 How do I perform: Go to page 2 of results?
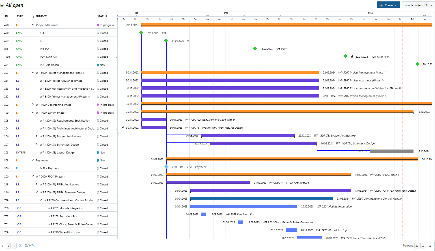coord(8,246)
